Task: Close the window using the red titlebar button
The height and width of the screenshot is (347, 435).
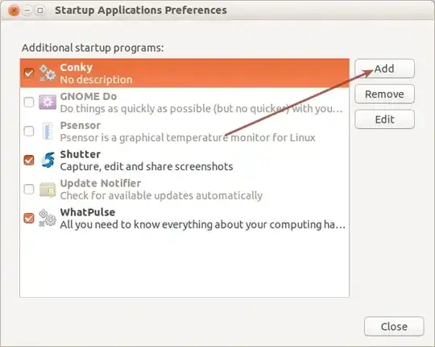Action: 14,10
